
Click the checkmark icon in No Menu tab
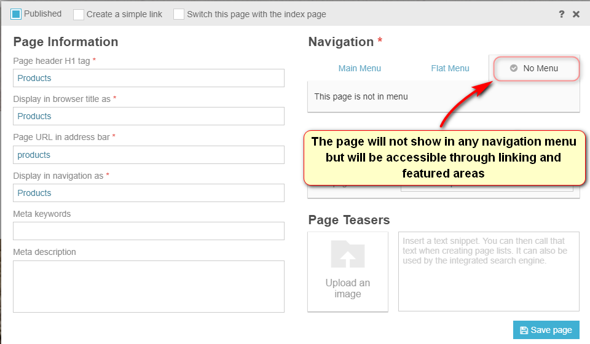click(514, 68)
